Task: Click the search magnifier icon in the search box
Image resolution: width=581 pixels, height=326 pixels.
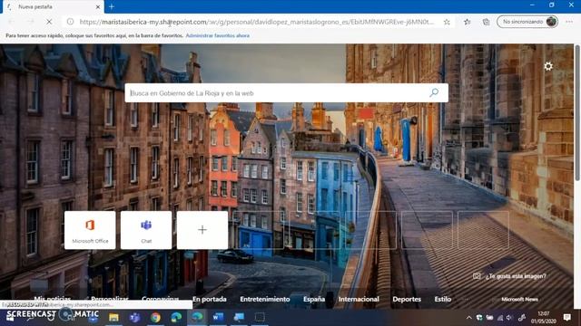Action: click(x=434, y=92)
